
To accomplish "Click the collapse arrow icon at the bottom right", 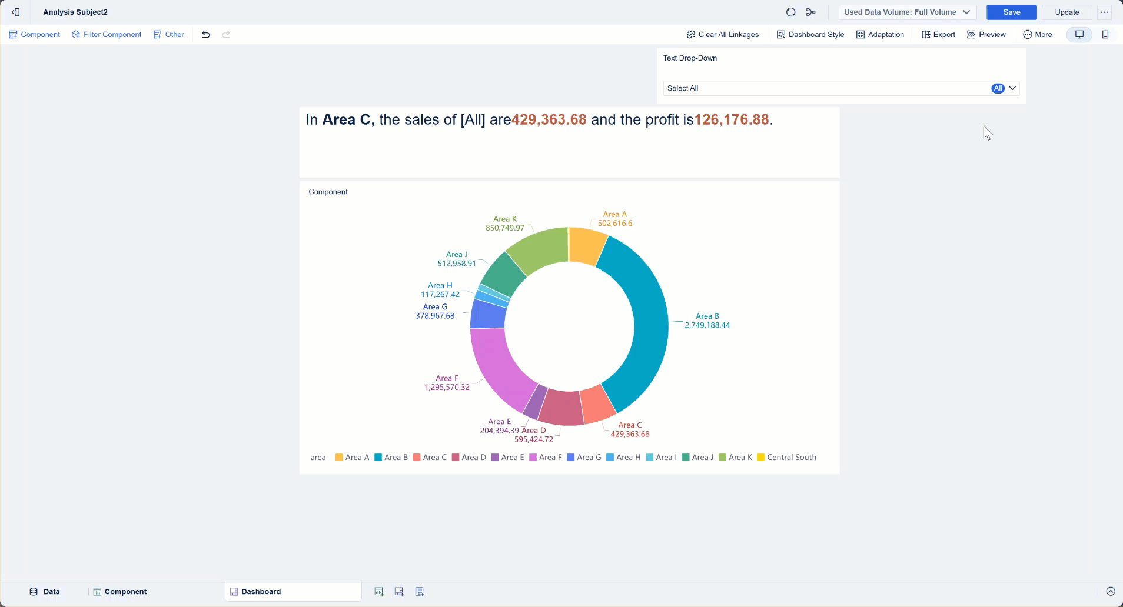I will tap(1111, 592).
